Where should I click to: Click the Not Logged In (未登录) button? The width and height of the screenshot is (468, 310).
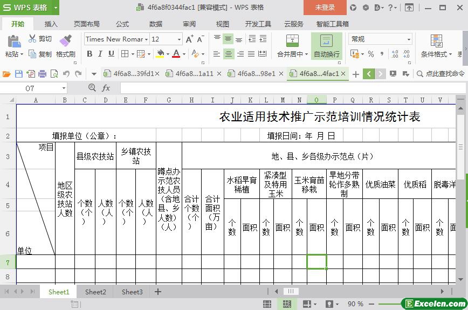coord(325,8)
